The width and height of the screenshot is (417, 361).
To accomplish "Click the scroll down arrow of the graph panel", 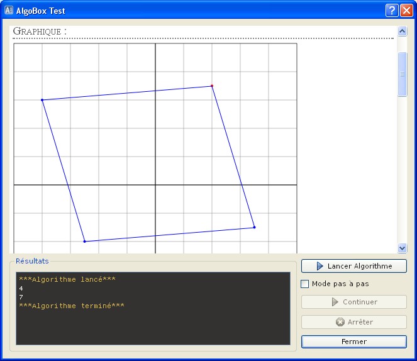I will click(403, 248).
